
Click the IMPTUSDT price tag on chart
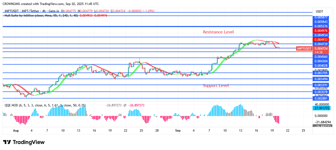click(x=304, y=48)
